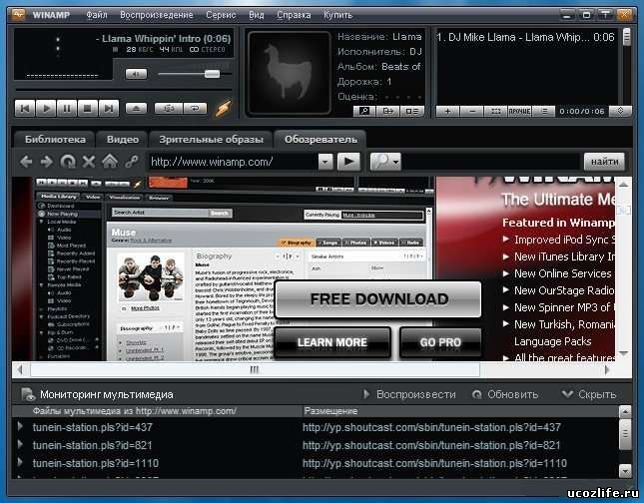The width and height of the screenshot is (644, 503).
Task: Click the song seek bar
Action: click(123, 89)
